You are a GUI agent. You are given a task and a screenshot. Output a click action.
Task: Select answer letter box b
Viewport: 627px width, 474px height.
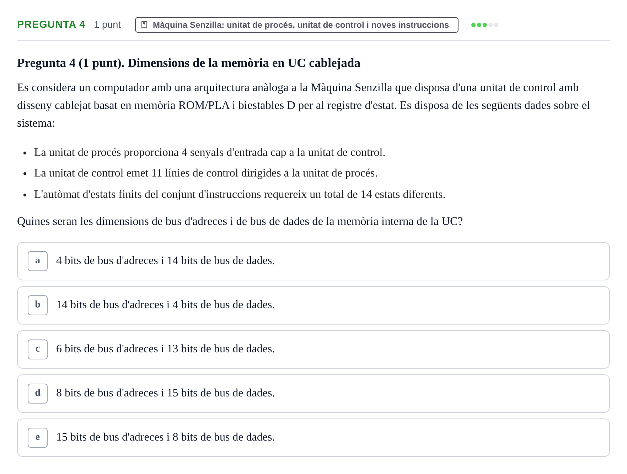pos(38,305)
